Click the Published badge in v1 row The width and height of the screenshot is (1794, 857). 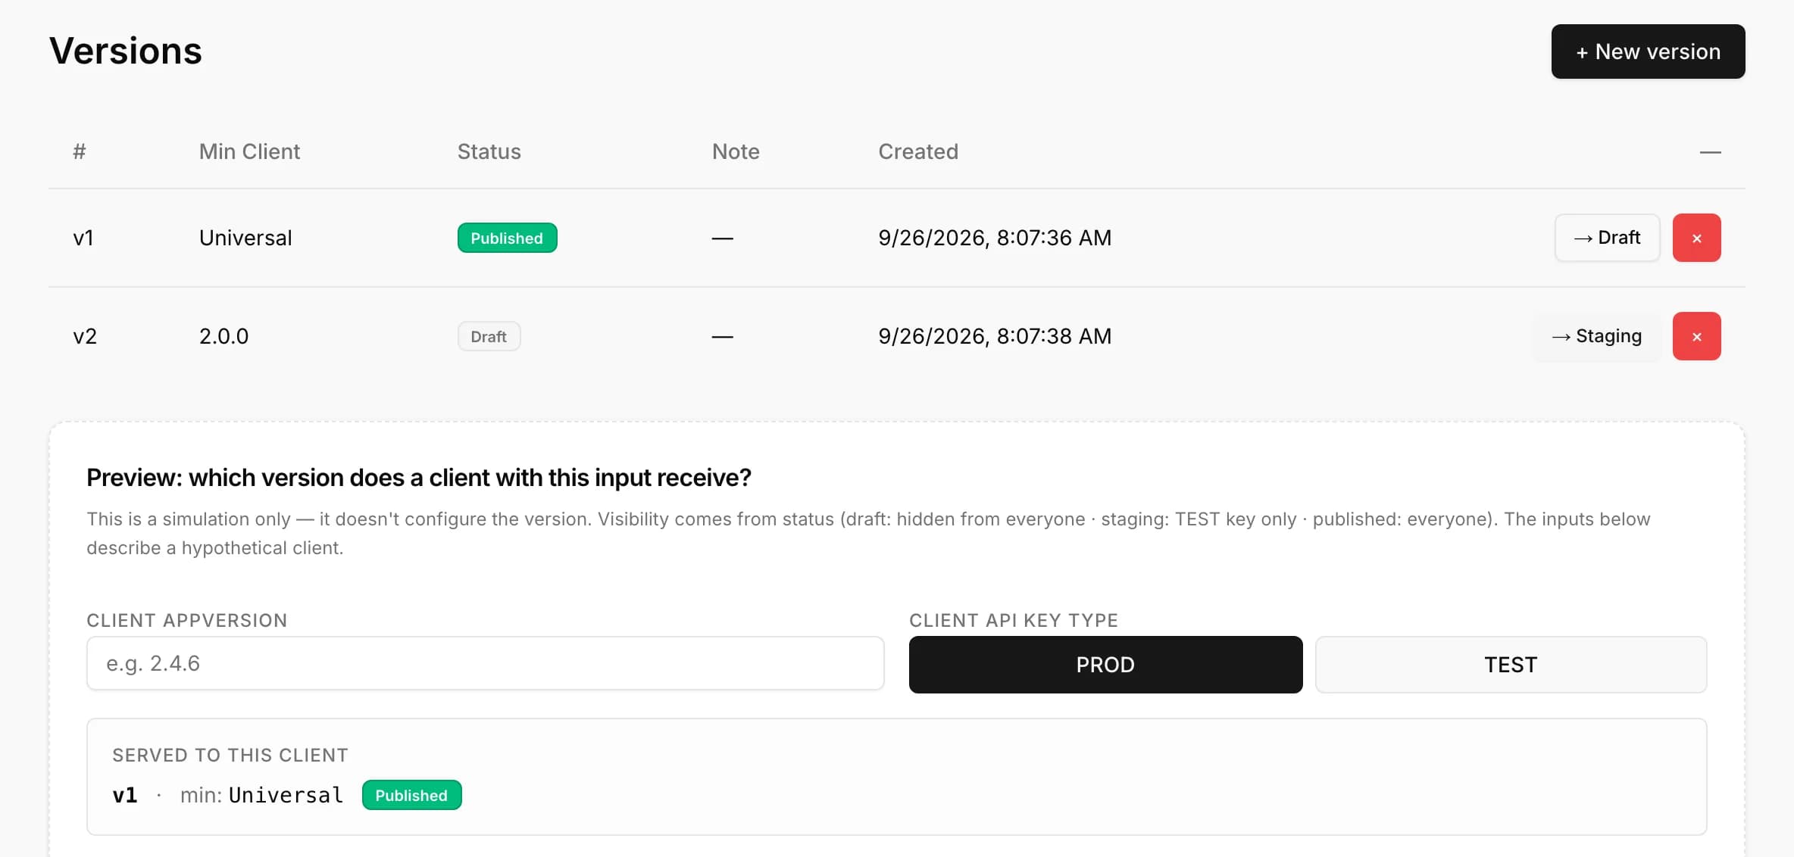[x=507, y=238]
